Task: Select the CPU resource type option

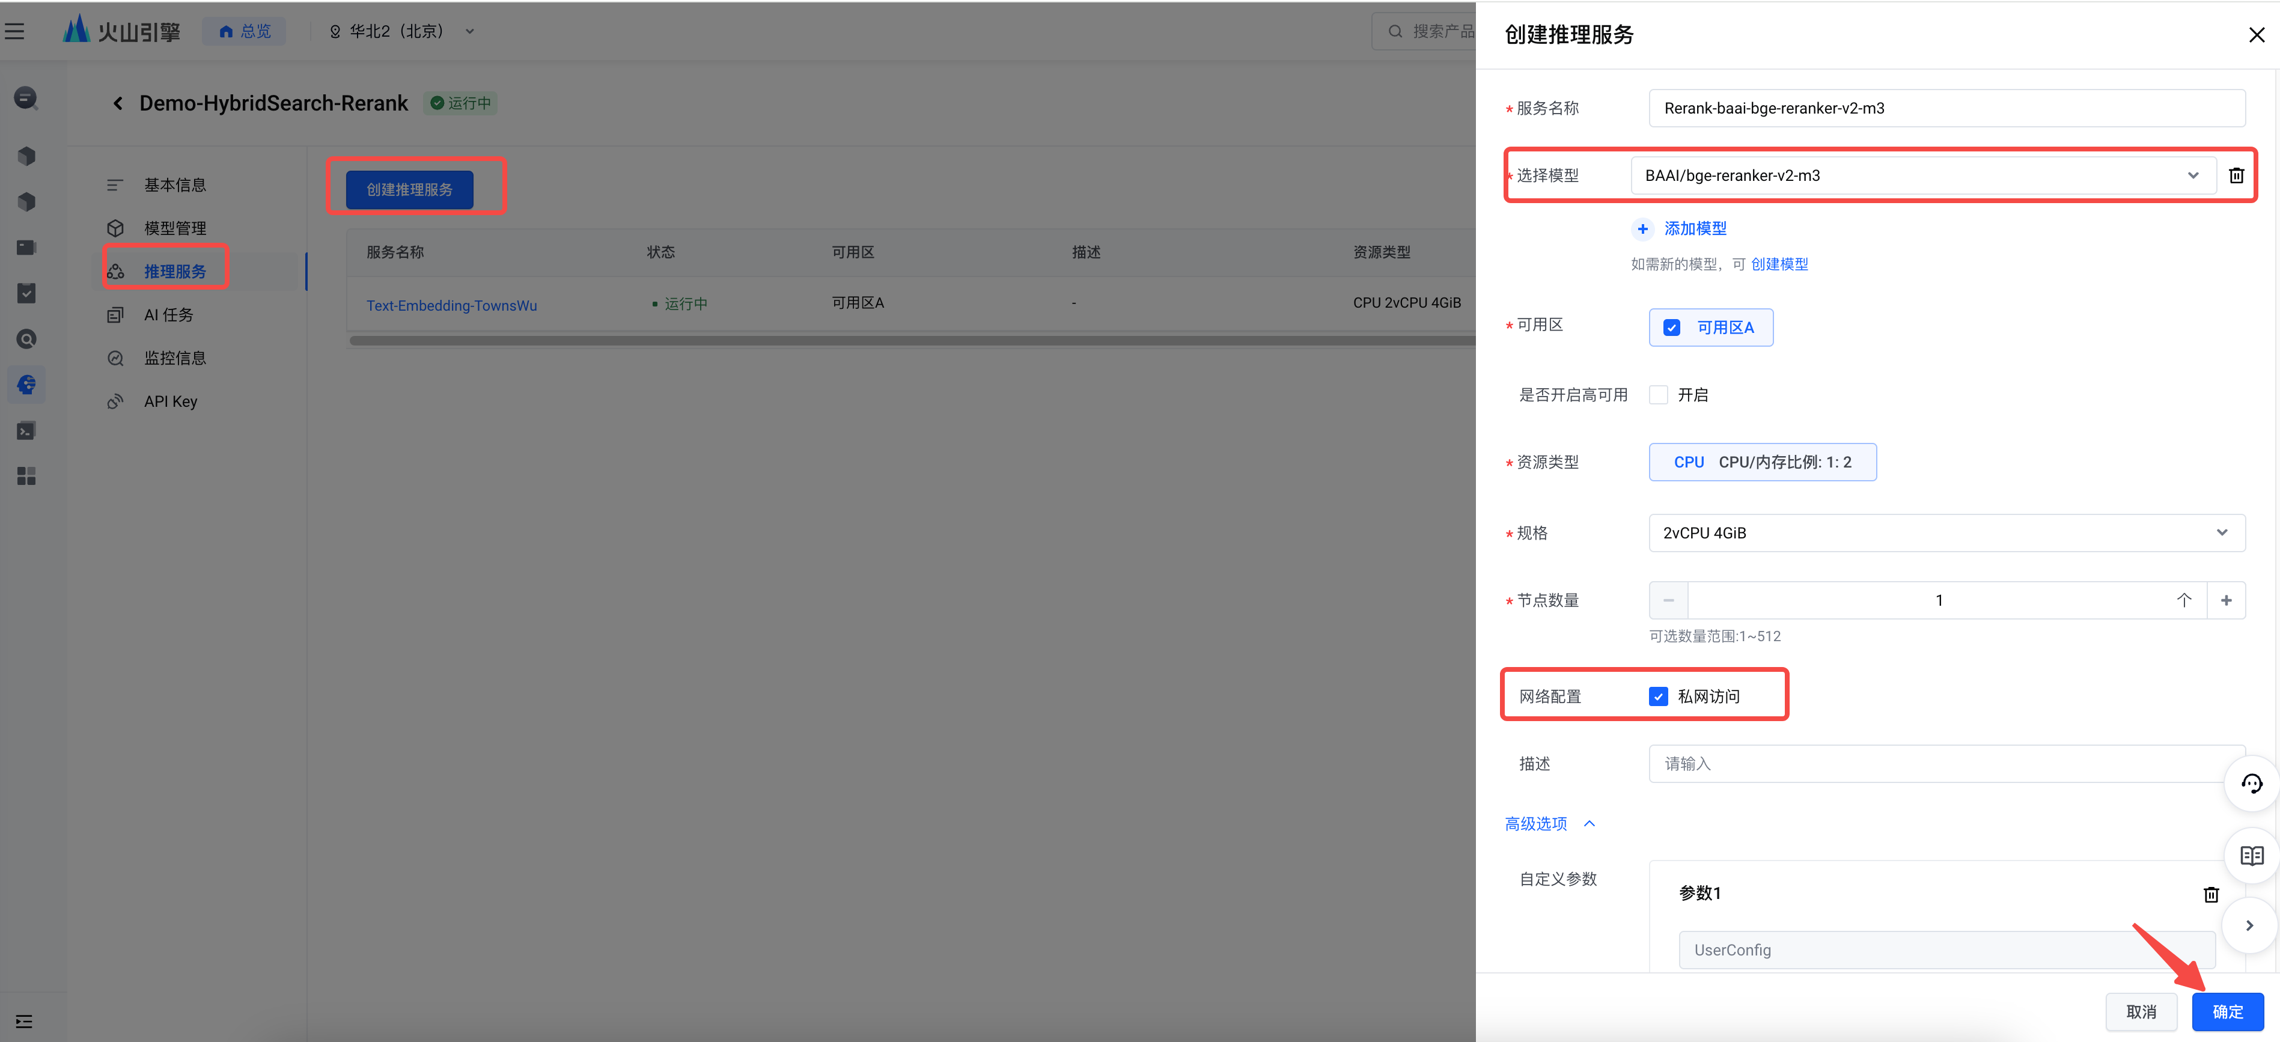Action: [x=1762, y=462]
